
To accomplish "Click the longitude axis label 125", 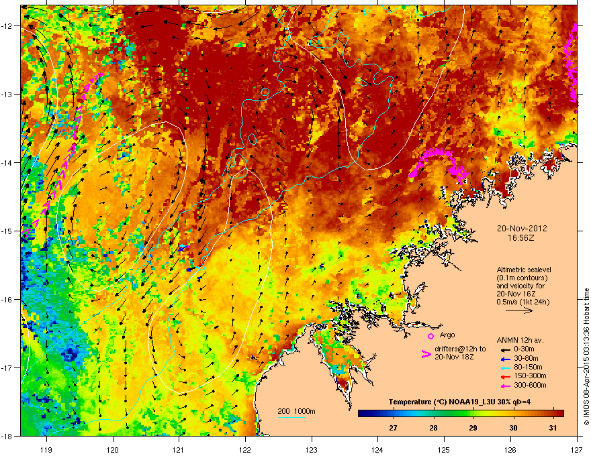I will [444, 449].
